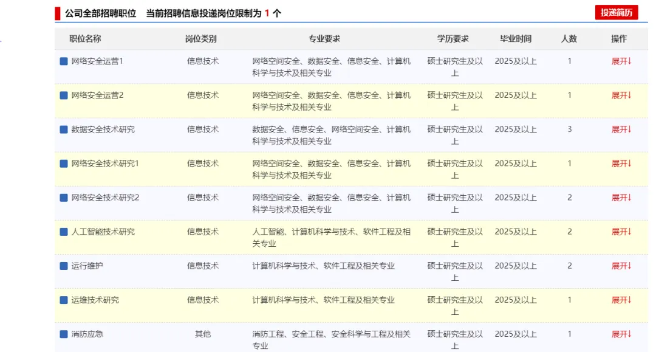Viewport: 656px width, 352px height.
Task: Expand details for 网络安全运营1 row
Action: [621, 61]
